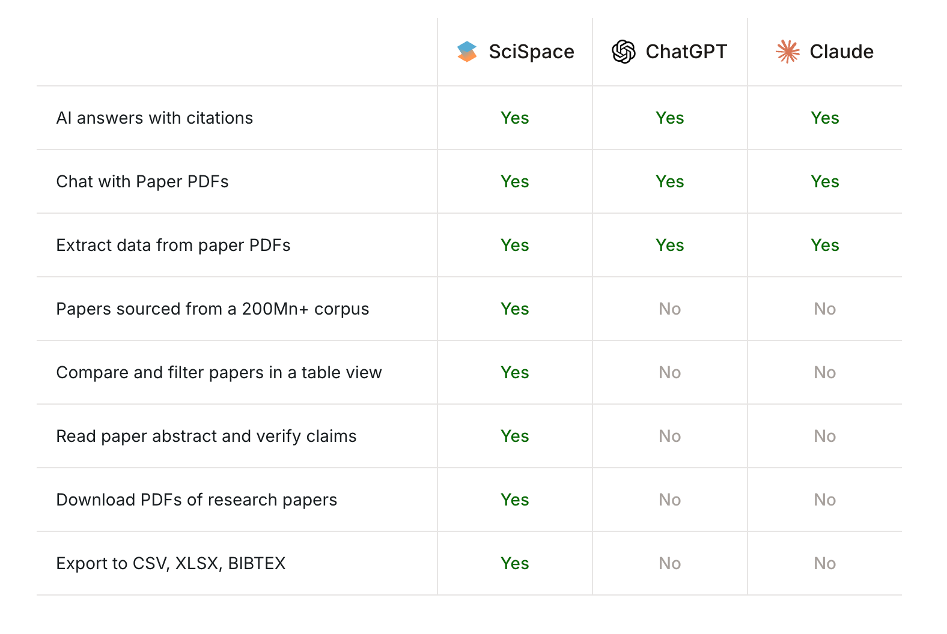This screenshot has height=634, width=947.
Task: Click ChatGPT No for 200Mn+ corpus row
Action: tap(670, 309)
